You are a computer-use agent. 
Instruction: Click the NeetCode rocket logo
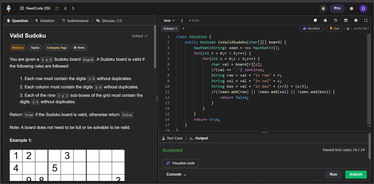click(8, 8)
